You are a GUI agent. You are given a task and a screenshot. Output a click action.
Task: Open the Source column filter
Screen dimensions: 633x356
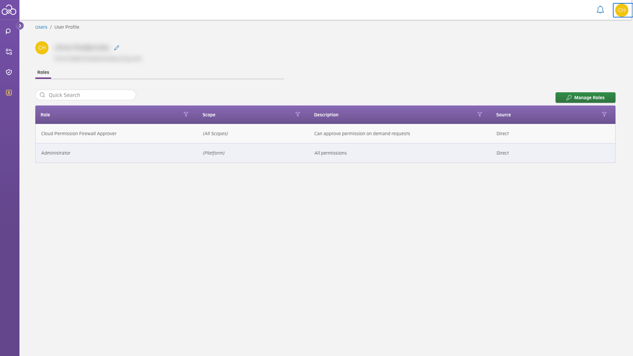click(x=604, y=114)
